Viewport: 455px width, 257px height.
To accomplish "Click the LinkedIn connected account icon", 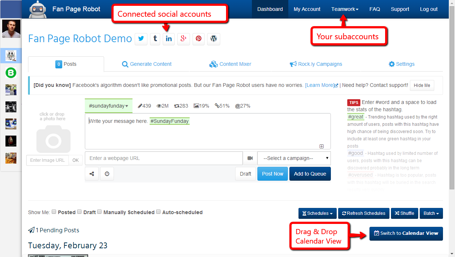I will (169, 39).
